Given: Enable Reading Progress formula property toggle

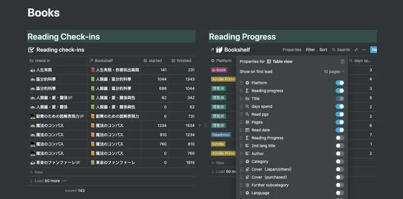Looking at the screenshot, I should (x=339, y=138).
